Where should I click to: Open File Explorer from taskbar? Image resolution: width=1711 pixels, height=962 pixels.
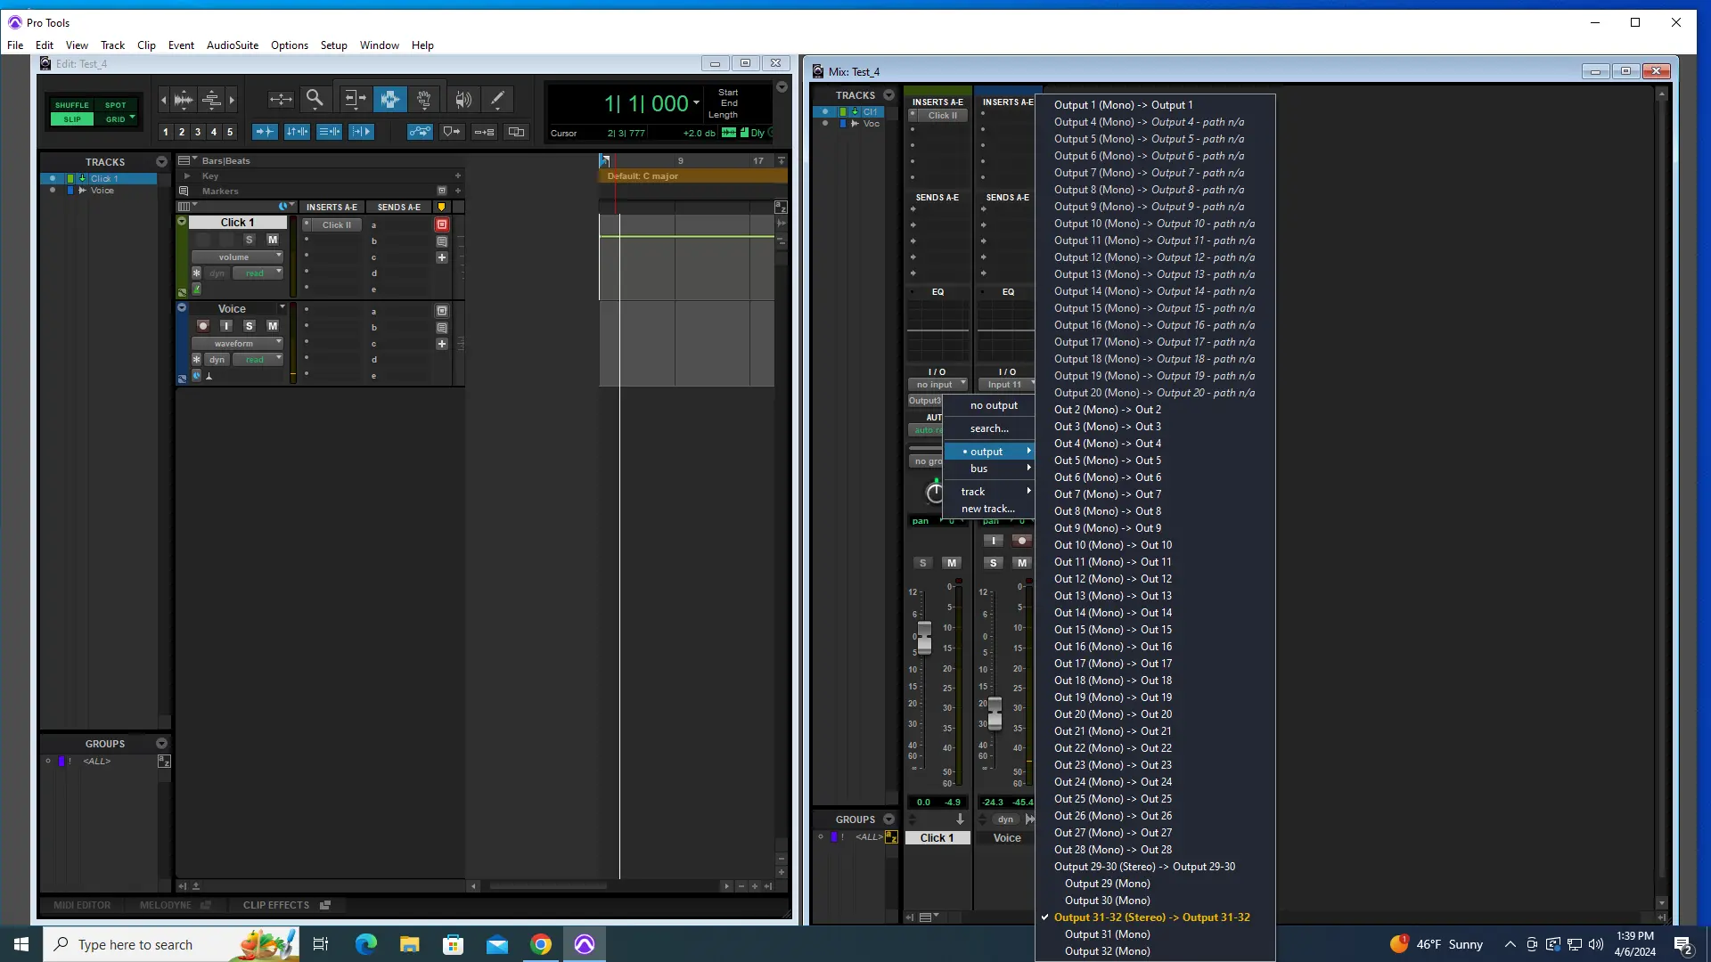click(x=409, y=944)
